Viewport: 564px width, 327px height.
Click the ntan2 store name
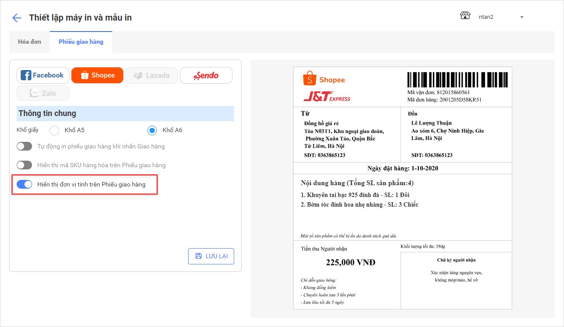pos(486,17)
